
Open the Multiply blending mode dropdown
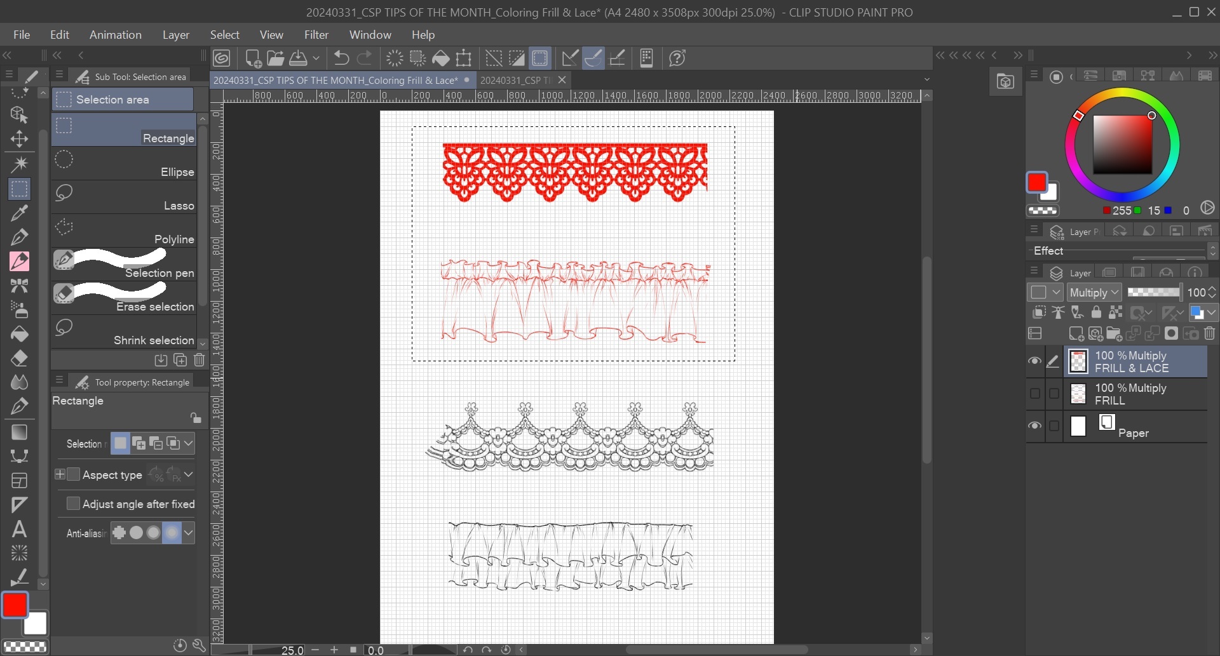coord(1094,292)
